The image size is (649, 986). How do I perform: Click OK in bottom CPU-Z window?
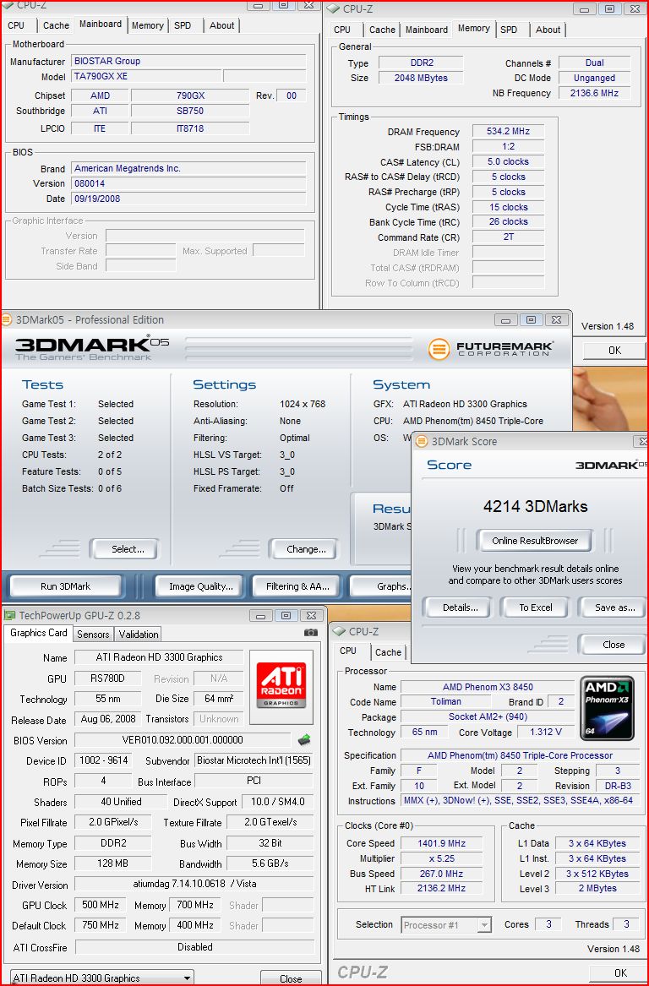click(x=620, y=972)
